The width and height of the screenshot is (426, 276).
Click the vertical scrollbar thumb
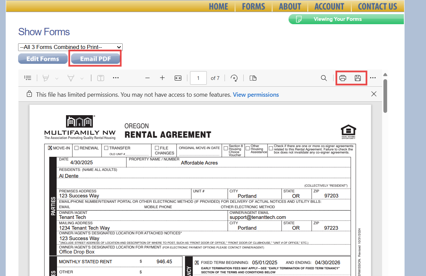(385, 96)
